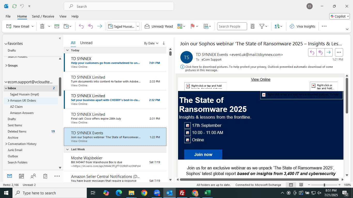The image size is (353, 198).
Task: Open More actions ellipsis in reading pane
Action: (339, 52)
